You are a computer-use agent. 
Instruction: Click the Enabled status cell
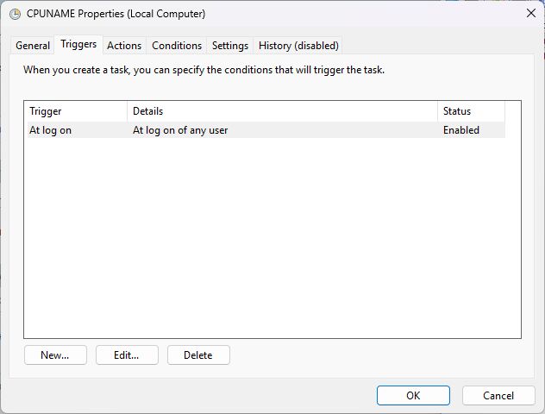pyautogui.click(x=461, y=130)
